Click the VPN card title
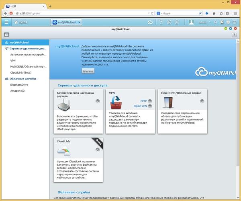Image resolution: width=241 pixels, height=201 pixels. pyautogui.click(x=112, y=93)
